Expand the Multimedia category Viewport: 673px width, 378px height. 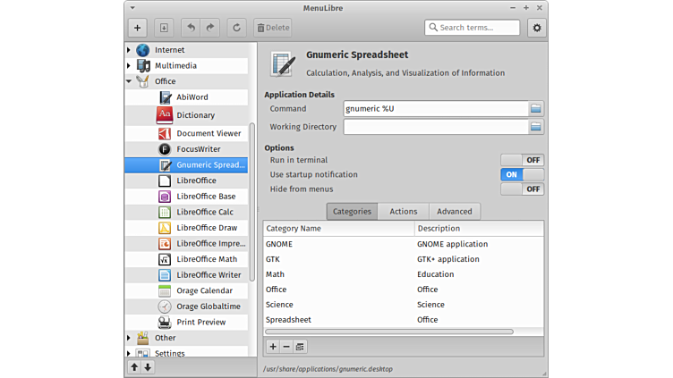tap(129, 66)
